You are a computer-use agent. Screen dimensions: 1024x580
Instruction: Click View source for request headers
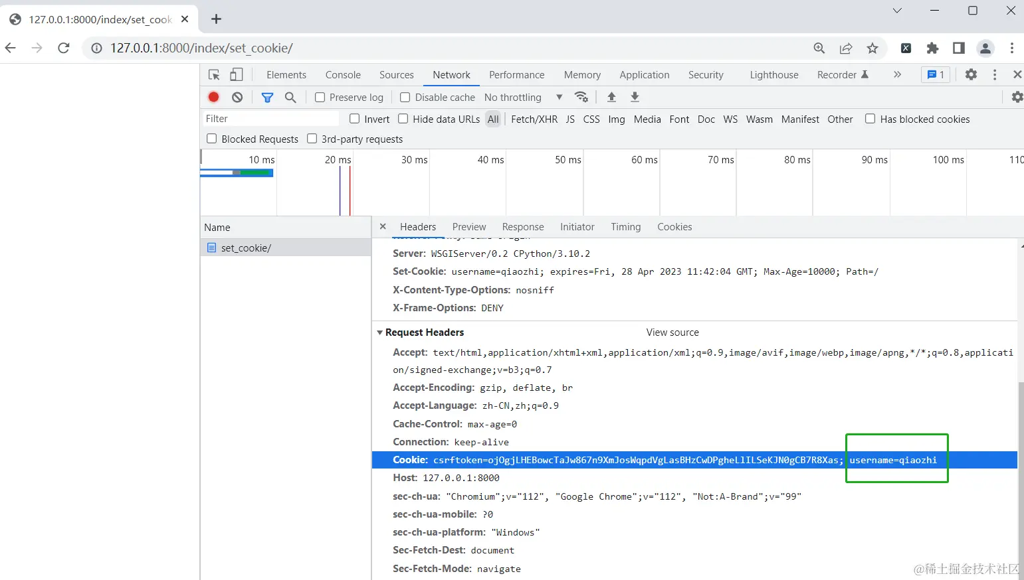[x=672, y=332]
